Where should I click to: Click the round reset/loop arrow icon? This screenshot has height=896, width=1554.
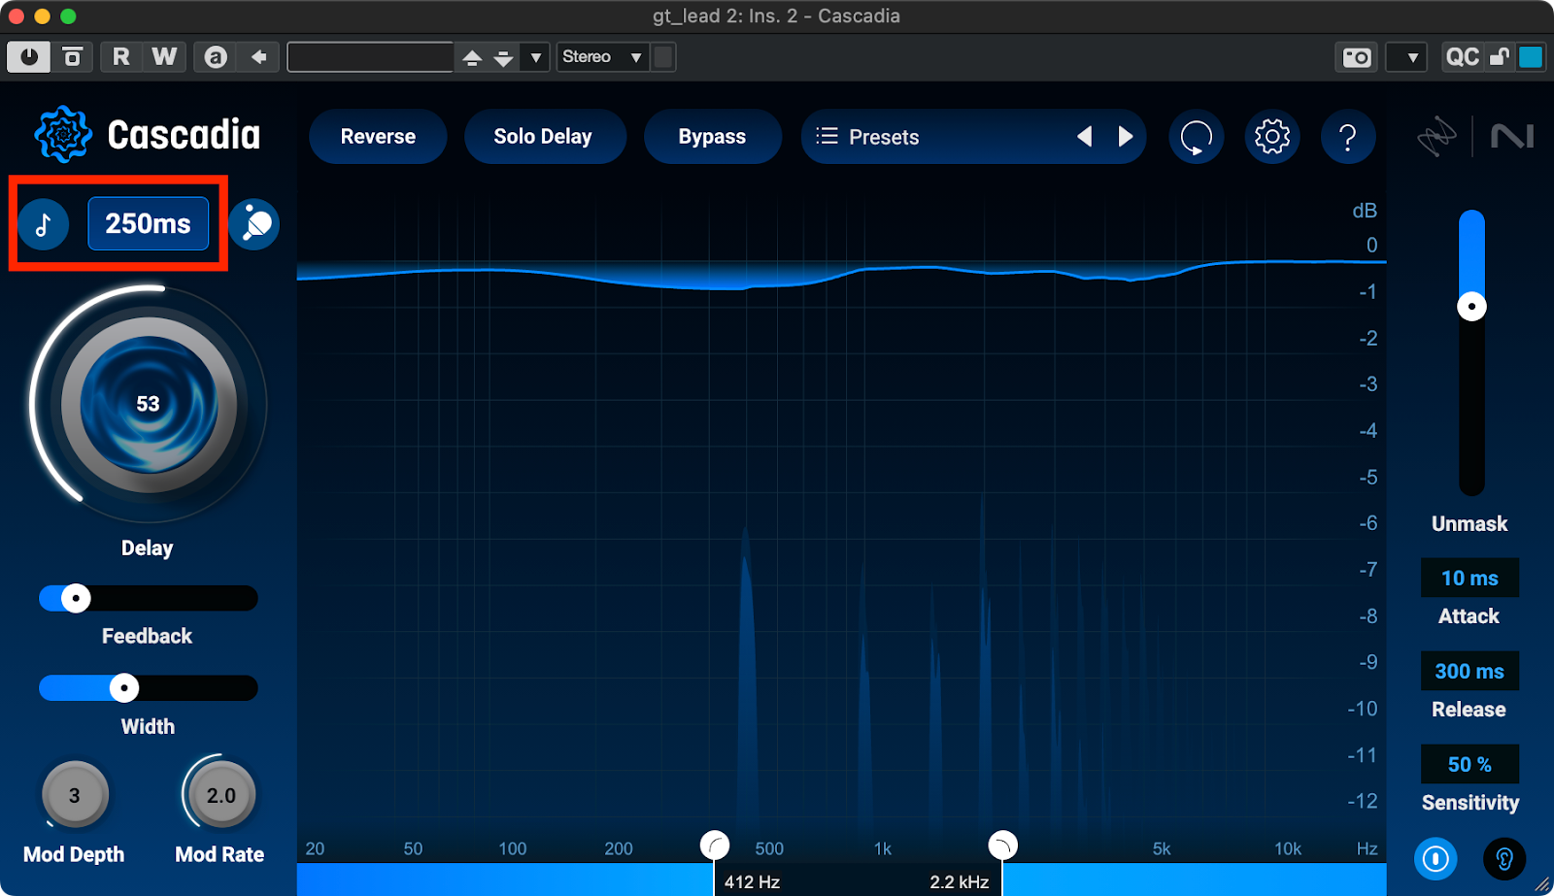point(1196,137)
